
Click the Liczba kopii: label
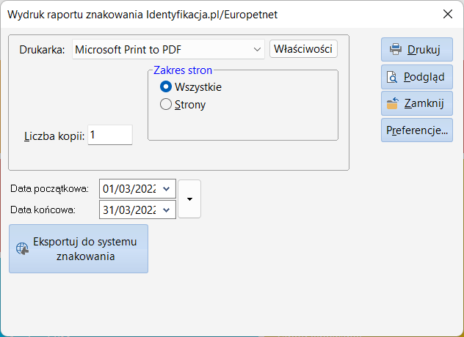click(54, 136)
